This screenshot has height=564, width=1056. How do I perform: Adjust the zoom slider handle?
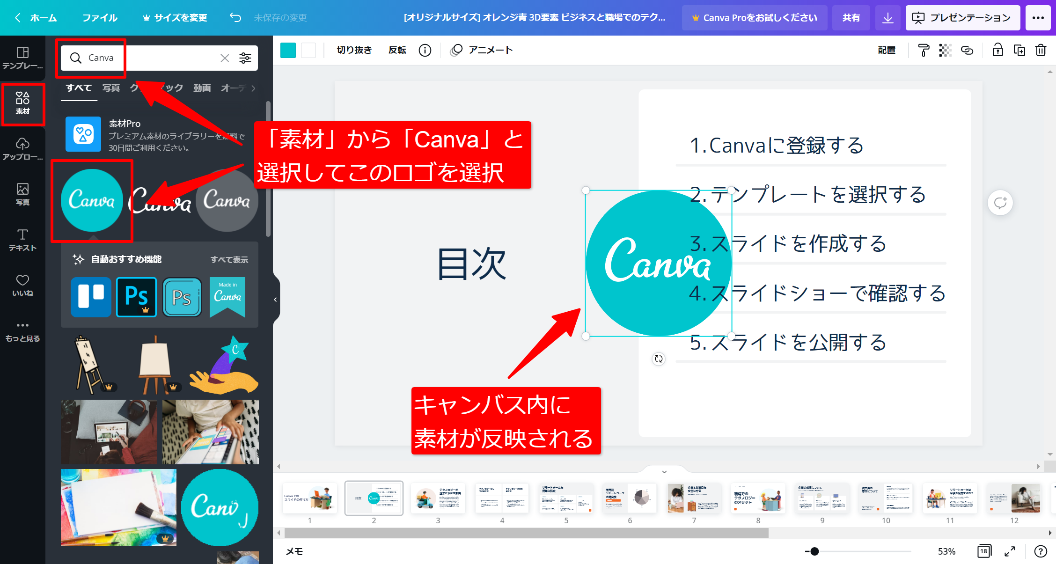pyautogui.click(x=814, y=551)
